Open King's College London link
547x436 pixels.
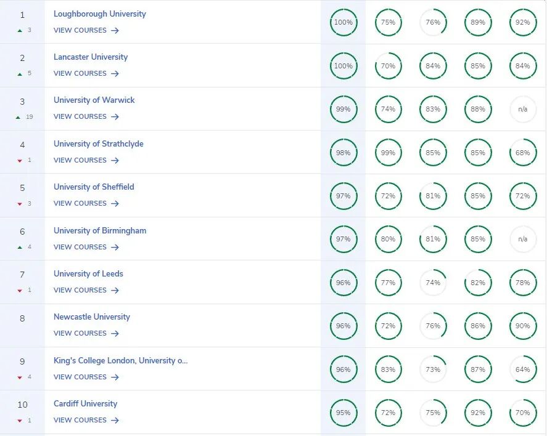120,360
